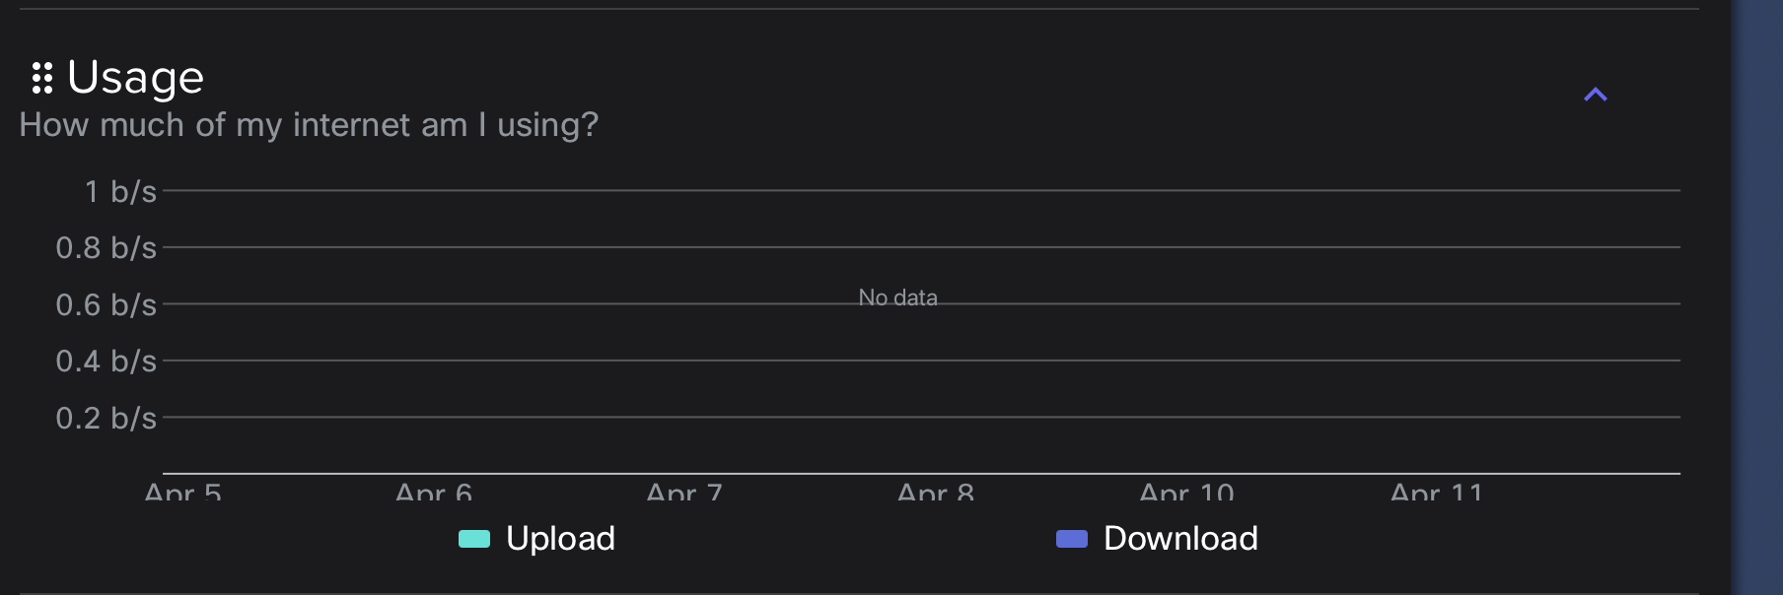Click the Upload legend label text
The width and height of the screenshot is (1783, 595).
[560, 539]
